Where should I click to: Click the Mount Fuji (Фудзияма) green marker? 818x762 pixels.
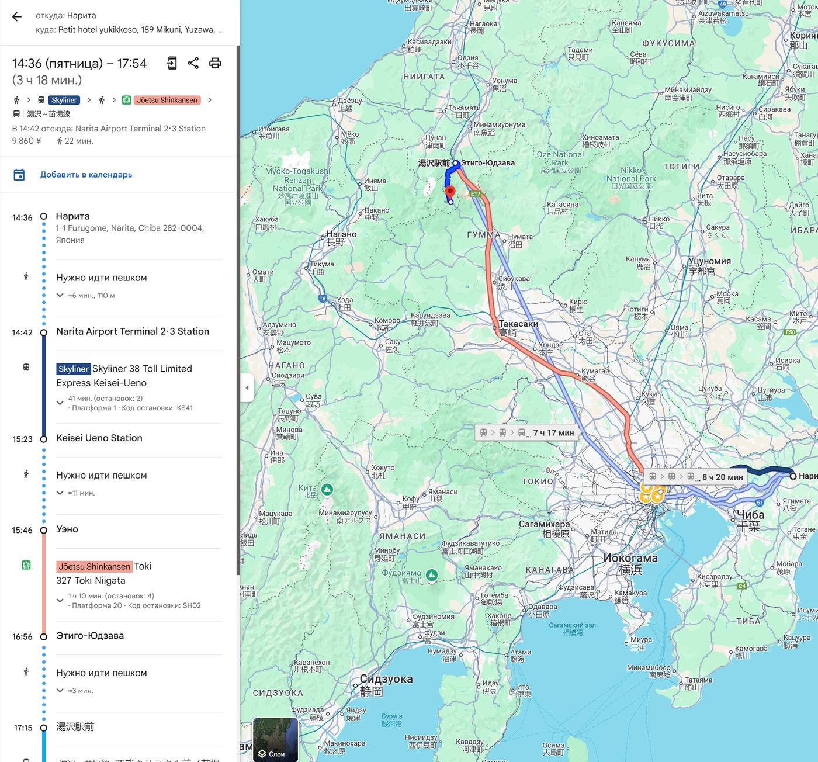coord(432,576)
